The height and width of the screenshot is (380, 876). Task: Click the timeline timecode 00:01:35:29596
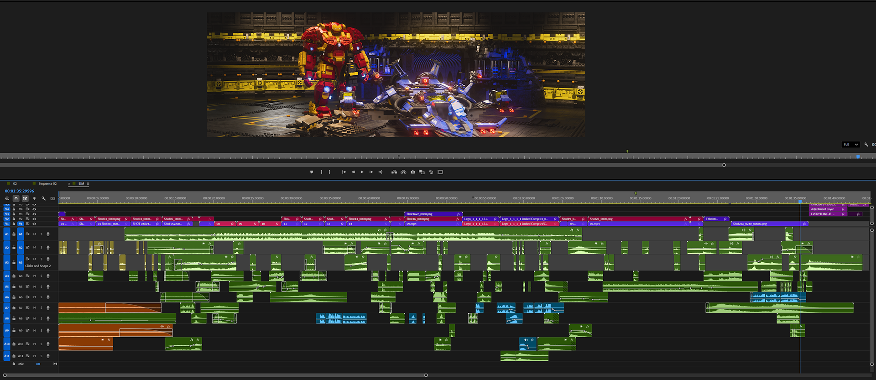tap(20, 191)
